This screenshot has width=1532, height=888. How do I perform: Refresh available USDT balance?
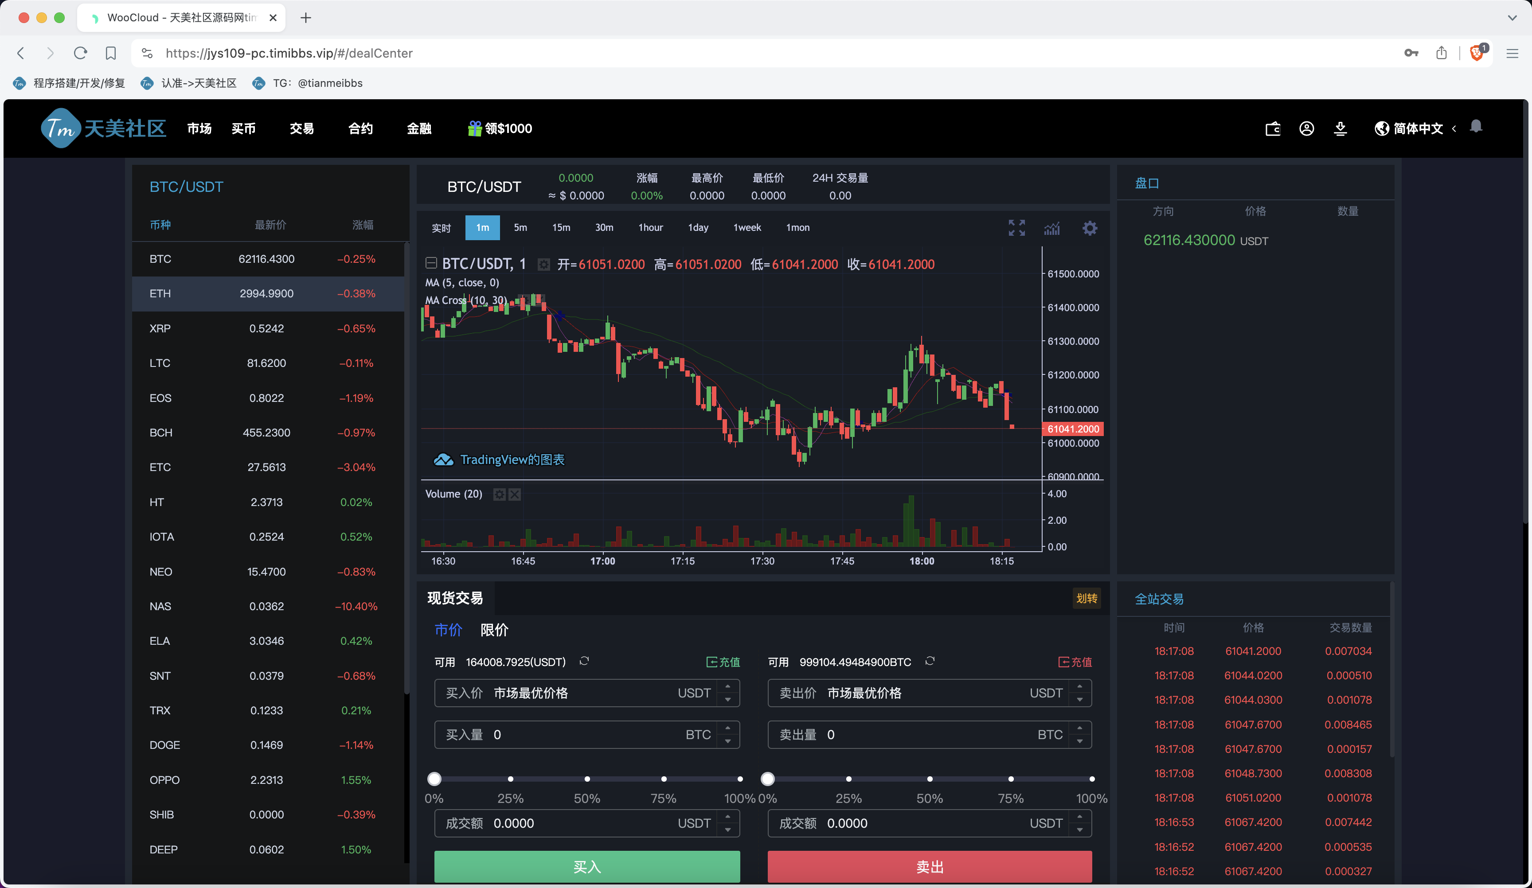[584, 661]
